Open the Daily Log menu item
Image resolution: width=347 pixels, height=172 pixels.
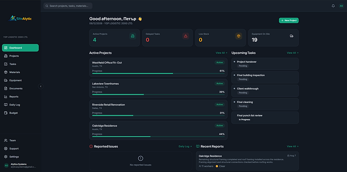point(20,105)
